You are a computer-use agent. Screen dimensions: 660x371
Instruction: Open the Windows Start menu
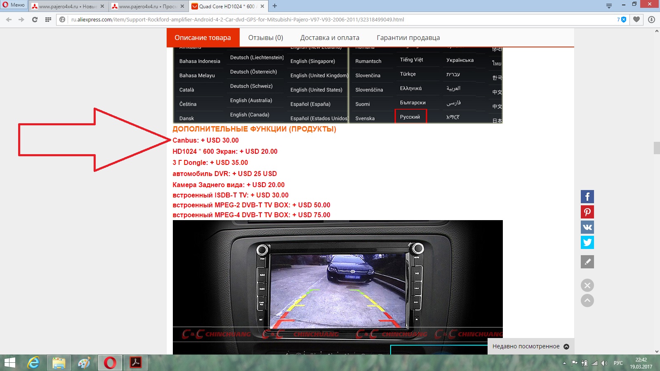(x=9, y=363)
